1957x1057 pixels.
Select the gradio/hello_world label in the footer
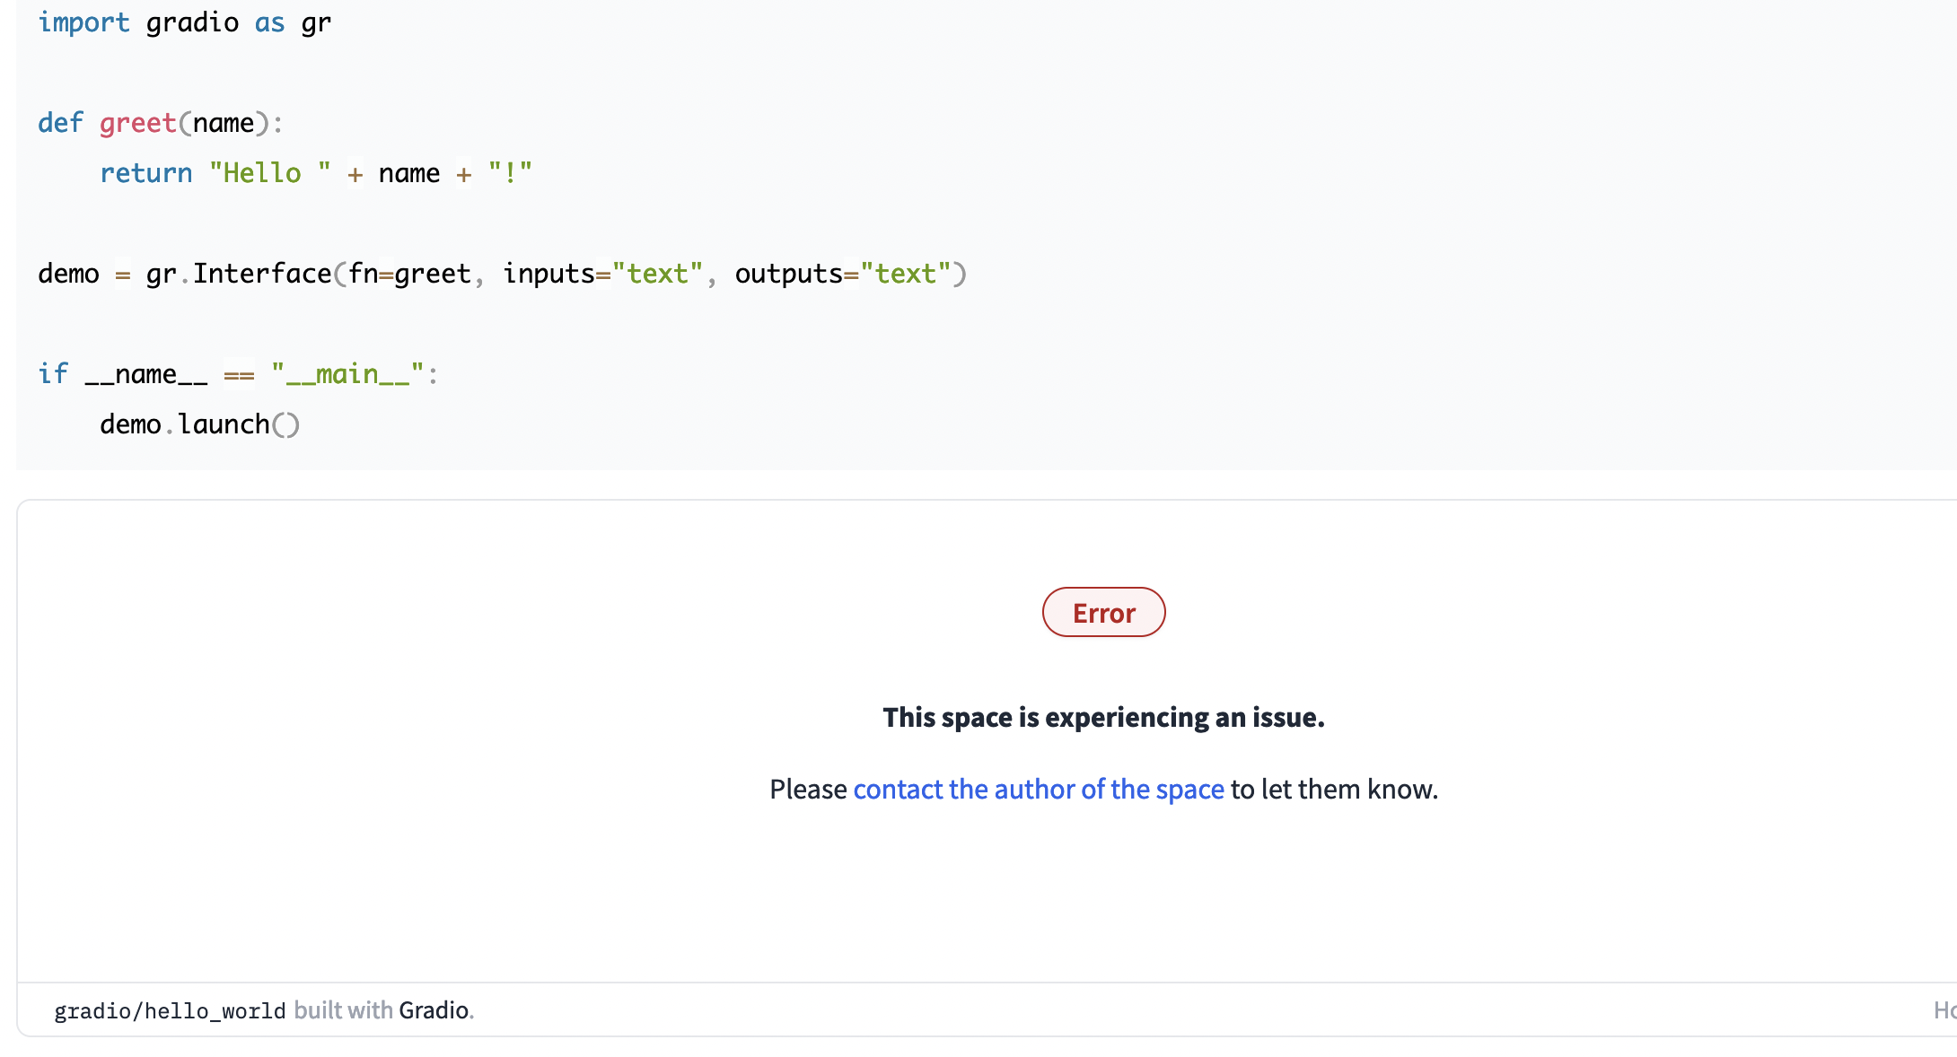169,1009
